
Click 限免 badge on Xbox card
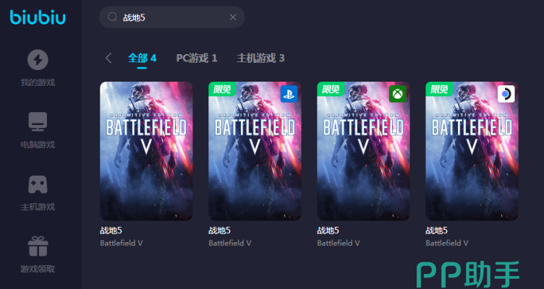click(x=331, y=89)
